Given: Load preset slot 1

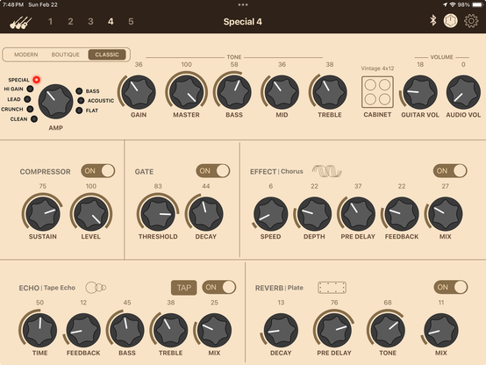Looking at the screenshot, I should coord(50,21).
